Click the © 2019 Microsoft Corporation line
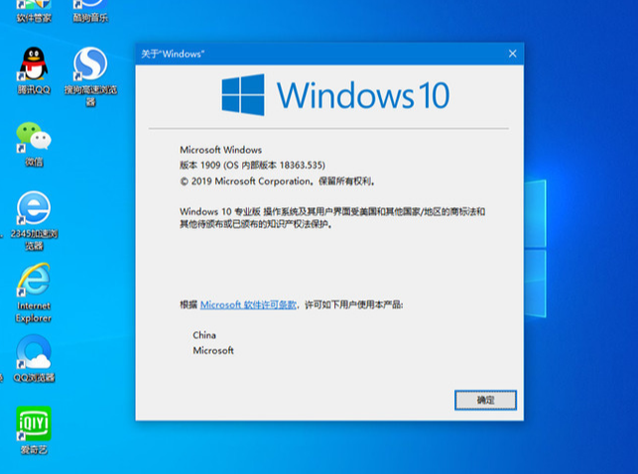 coord(277,181)
